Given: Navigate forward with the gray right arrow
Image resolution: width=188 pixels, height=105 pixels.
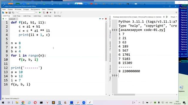Looking at the screenshot, I should click(x=6, y=19).
